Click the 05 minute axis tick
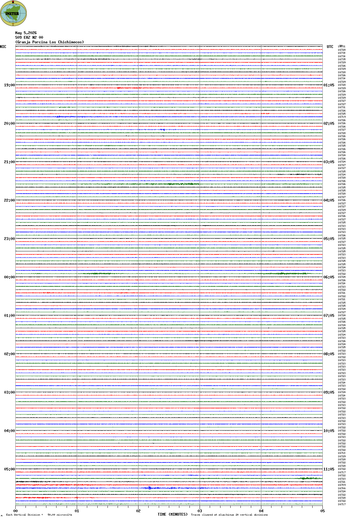 pyautogui.click(x=322, y=511)
